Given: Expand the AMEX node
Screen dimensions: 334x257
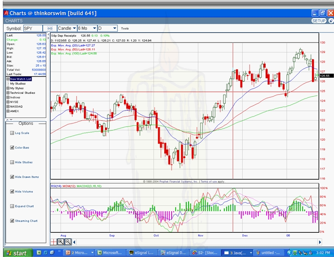Looking at the screenshot, I should coord(8,111).
